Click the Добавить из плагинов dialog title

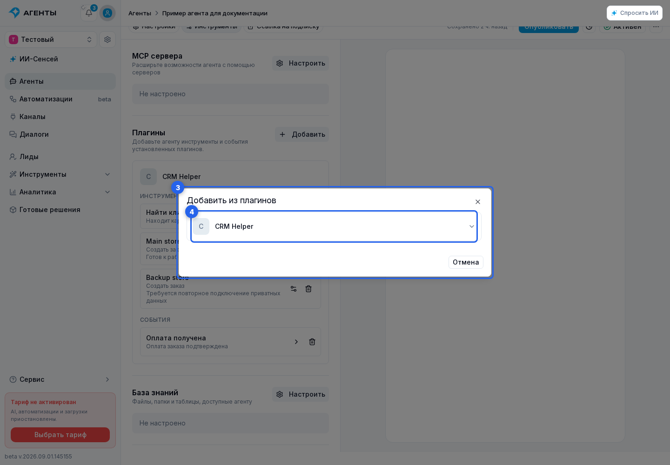(231, 200)
